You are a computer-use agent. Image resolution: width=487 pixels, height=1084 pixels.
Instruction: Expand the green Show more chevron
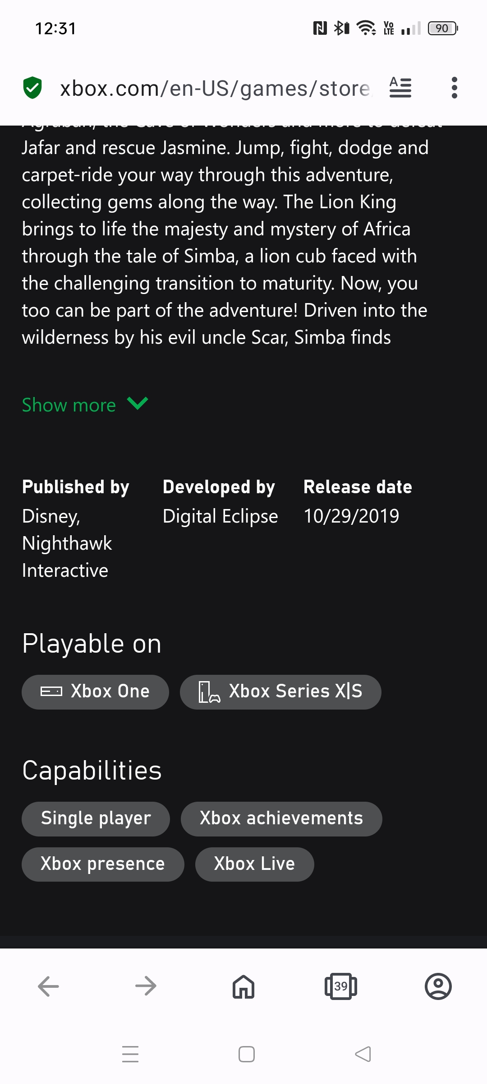pos(138,403)
